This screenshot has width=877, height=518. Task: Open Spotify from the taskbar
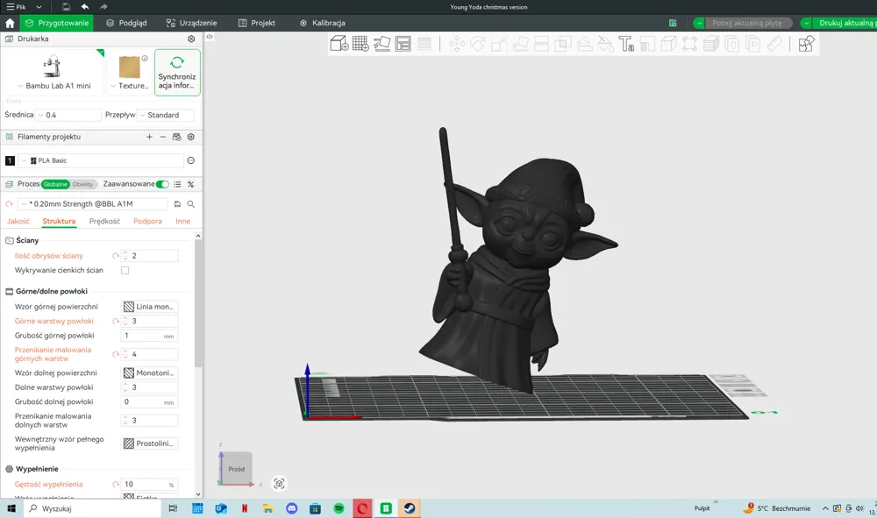click(x=339, y=508)
